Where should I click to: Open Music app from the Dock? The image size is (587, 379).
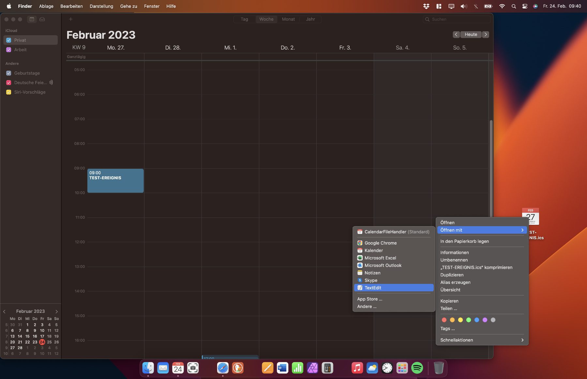pos(357,368)
